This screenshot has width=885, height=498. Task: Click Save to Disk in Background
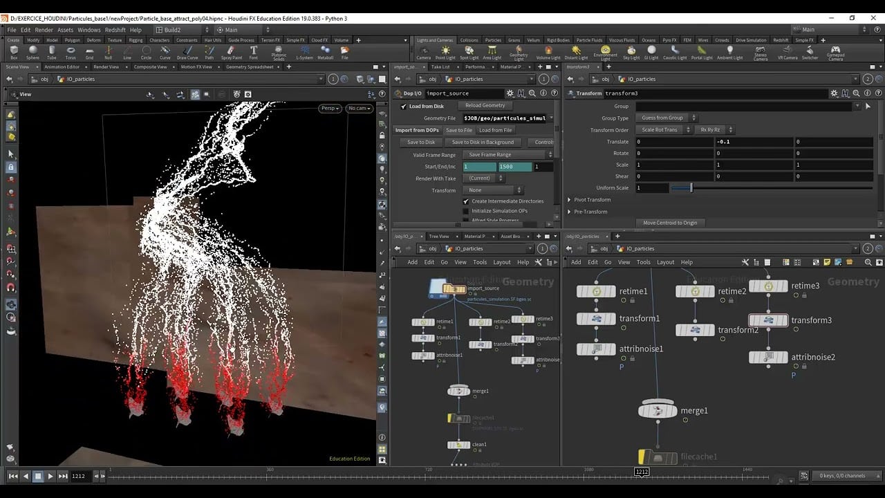(483, 142)
